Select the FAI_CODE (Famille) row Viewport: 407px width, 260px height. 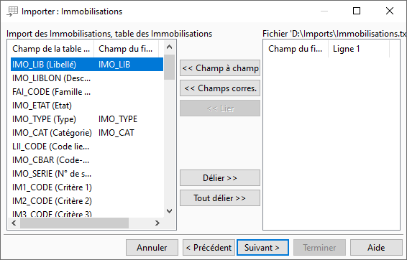click(87, 92)
